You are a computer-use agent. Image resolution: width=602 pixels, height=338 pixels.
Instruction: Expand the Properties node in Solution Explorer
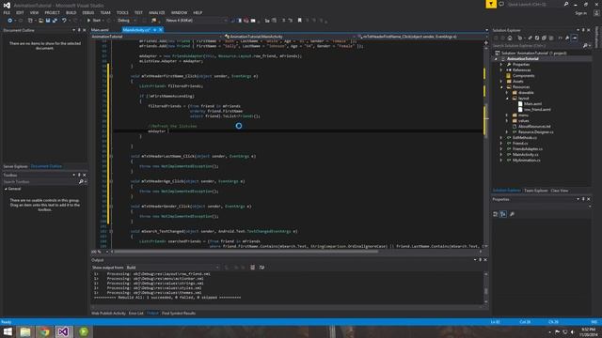(x=501, y=65)
